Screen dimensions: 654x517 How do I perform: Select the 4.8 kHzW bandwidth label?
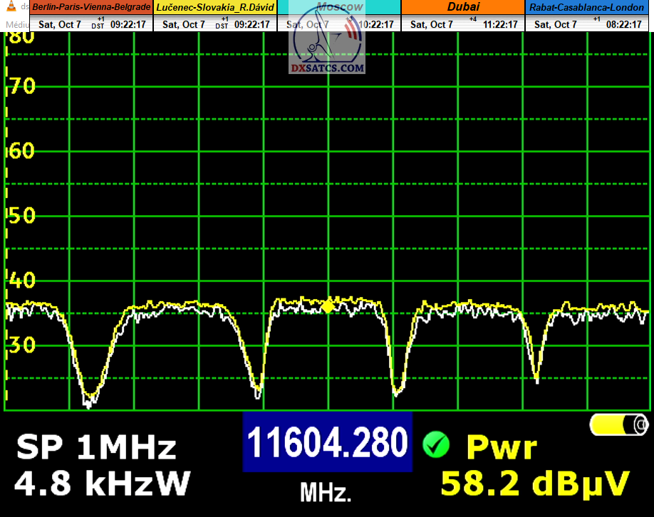103,484
